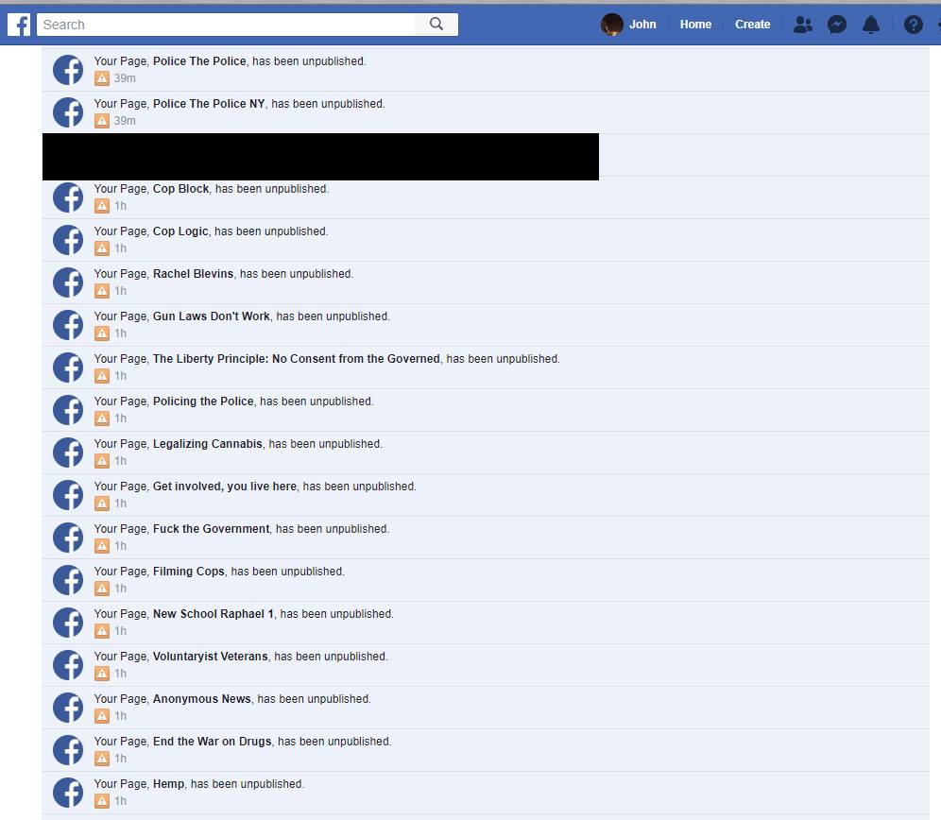Open the Cop Logic page link

[180, 231]
